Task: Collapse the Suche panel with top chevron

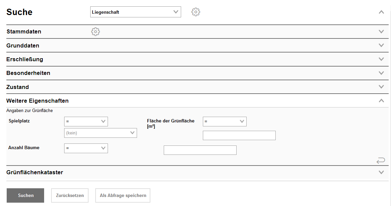Action: (381, 12)
